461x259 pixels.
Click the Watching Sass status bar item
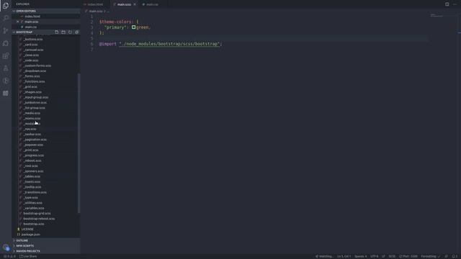(x=324, y=256)
